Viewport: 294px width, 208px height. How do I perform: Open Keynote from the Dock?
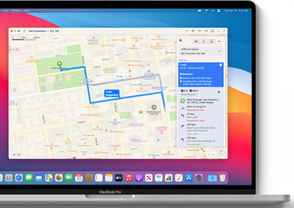[159, 178]
